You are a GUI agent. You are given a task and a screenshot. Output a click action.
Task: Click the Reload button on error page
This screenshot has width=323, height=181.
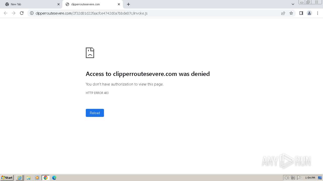[95, 113]
